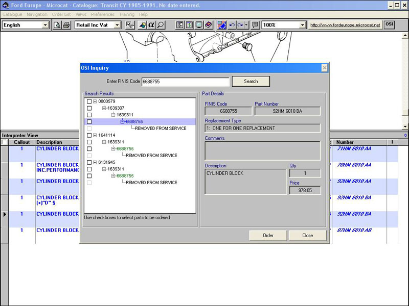The image size is (409, 306).
Task: Click the icon just left of the alpha symbol
Action: coord(142,25)
